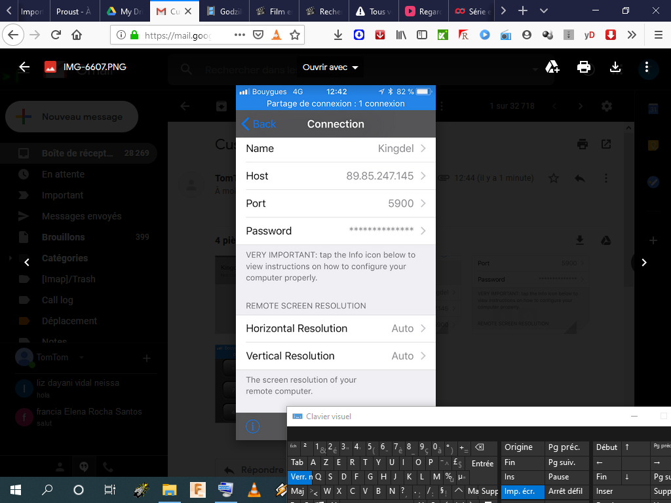Open File Explorer from taskbar

click(170, 490)
